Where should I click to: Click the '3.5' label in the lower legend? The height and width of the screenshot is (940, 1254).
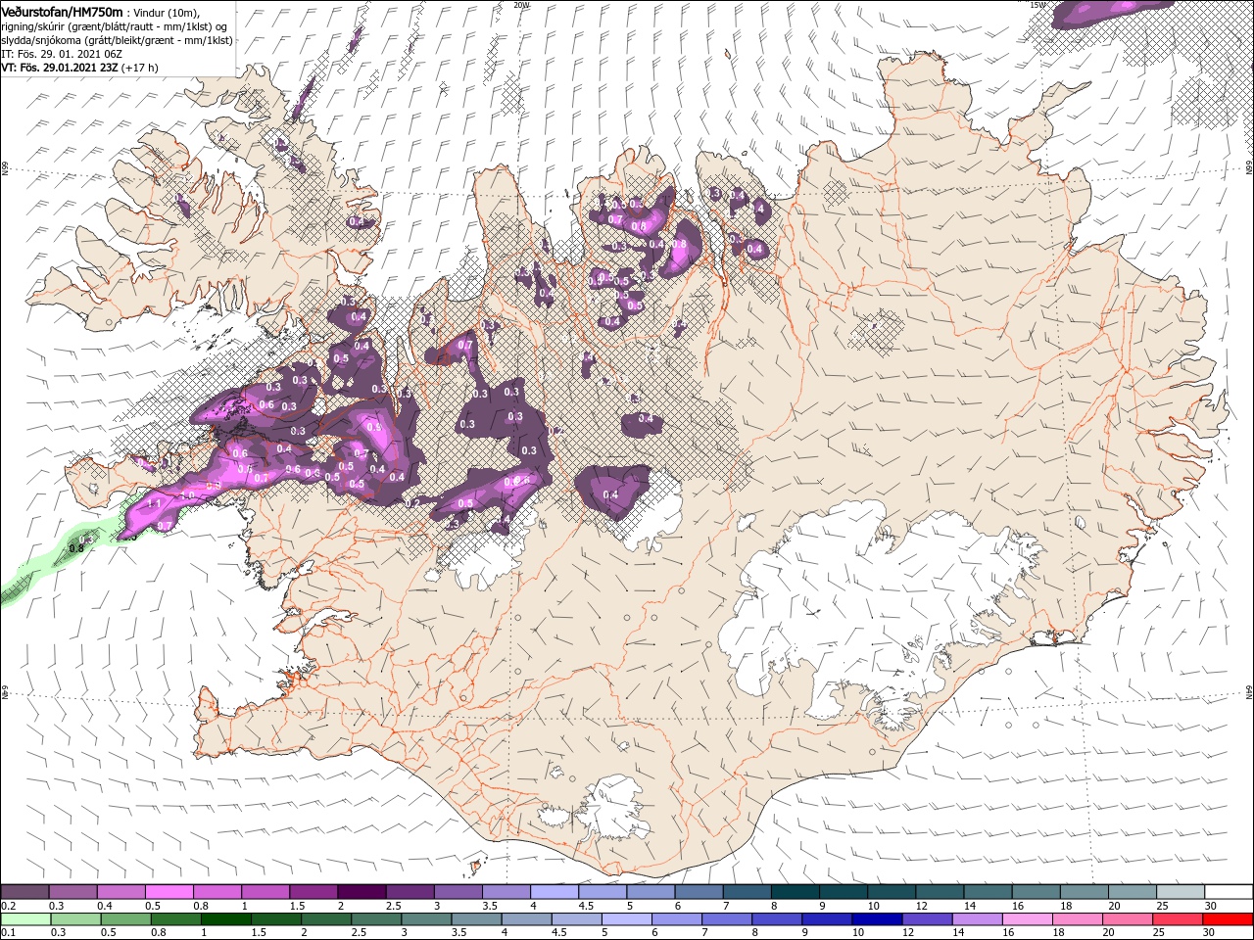pyautogui.click(x=459, y=933)
